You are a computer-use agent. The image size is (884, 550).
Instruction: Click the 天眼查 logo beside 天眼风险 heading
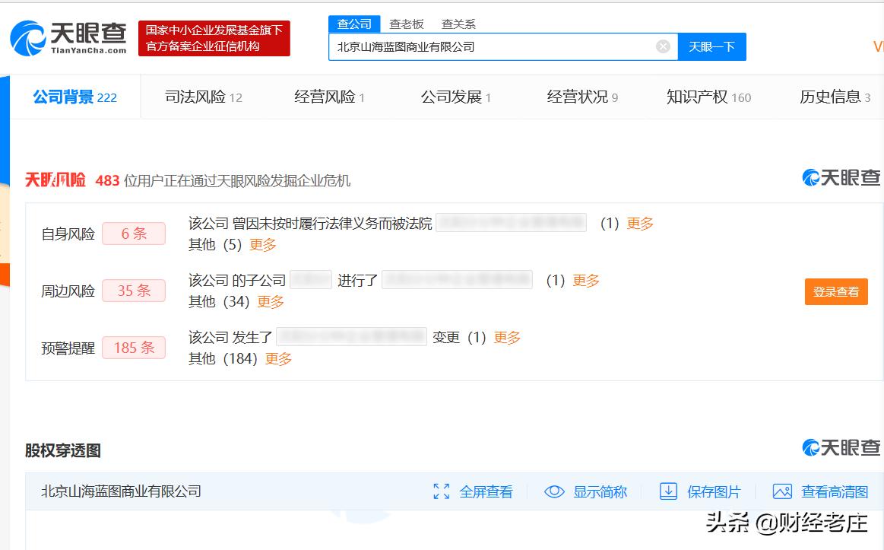pos(841,176)
